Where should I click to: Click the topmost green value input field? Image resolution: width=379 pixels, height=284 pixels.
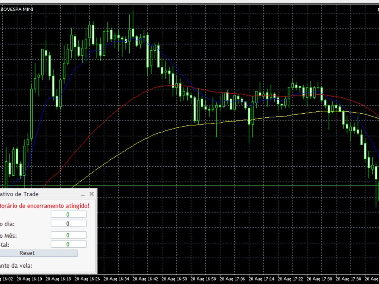pyautogui.click(x=69, y=214)
